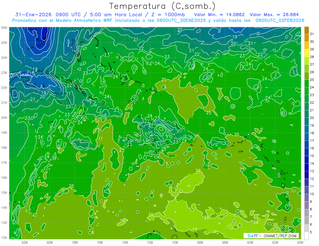Click the 10 label on the color legend

(312, 194)
